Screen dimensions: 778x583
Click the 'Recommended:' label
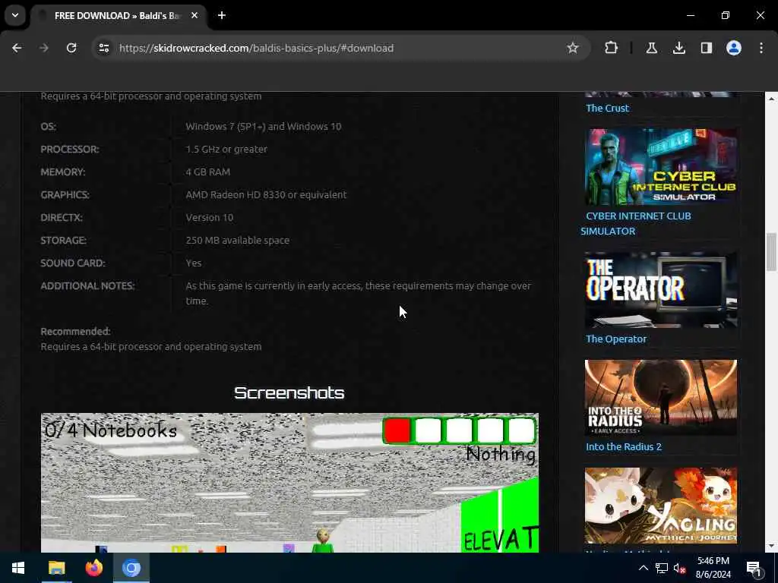(x=75, y=331)
